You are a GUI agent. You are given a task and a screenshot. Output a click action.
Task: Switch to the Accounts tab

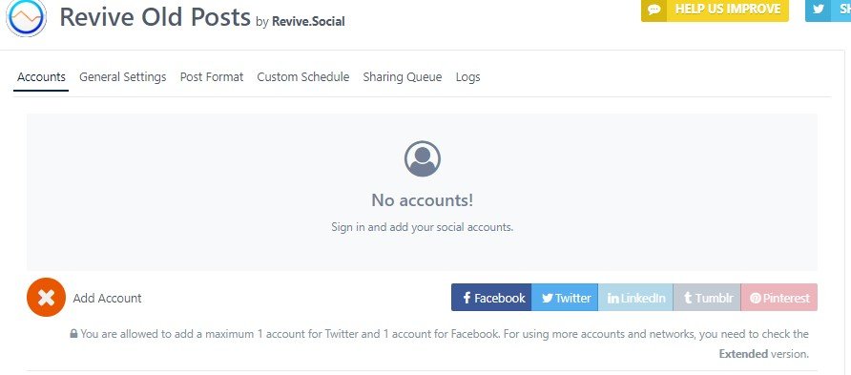point(41,77)
